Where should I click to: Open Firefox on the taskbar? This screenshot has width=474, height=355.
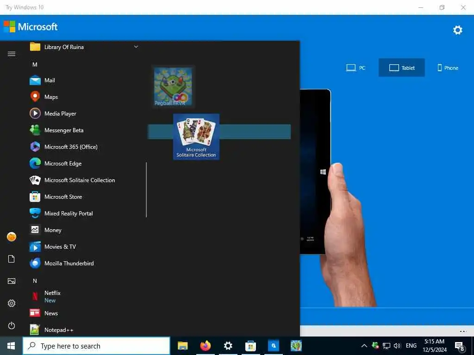[205, 346]
